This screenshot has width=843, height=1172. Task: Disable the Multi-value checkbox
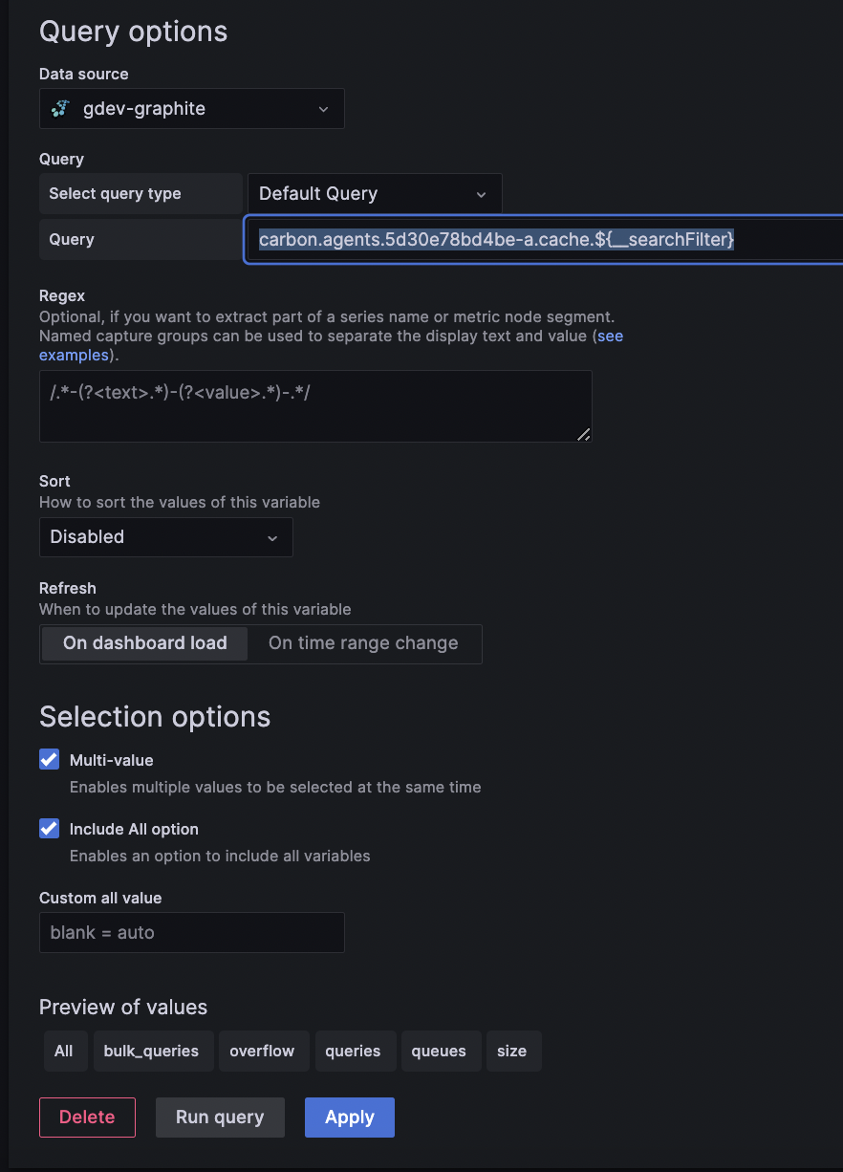49,759
